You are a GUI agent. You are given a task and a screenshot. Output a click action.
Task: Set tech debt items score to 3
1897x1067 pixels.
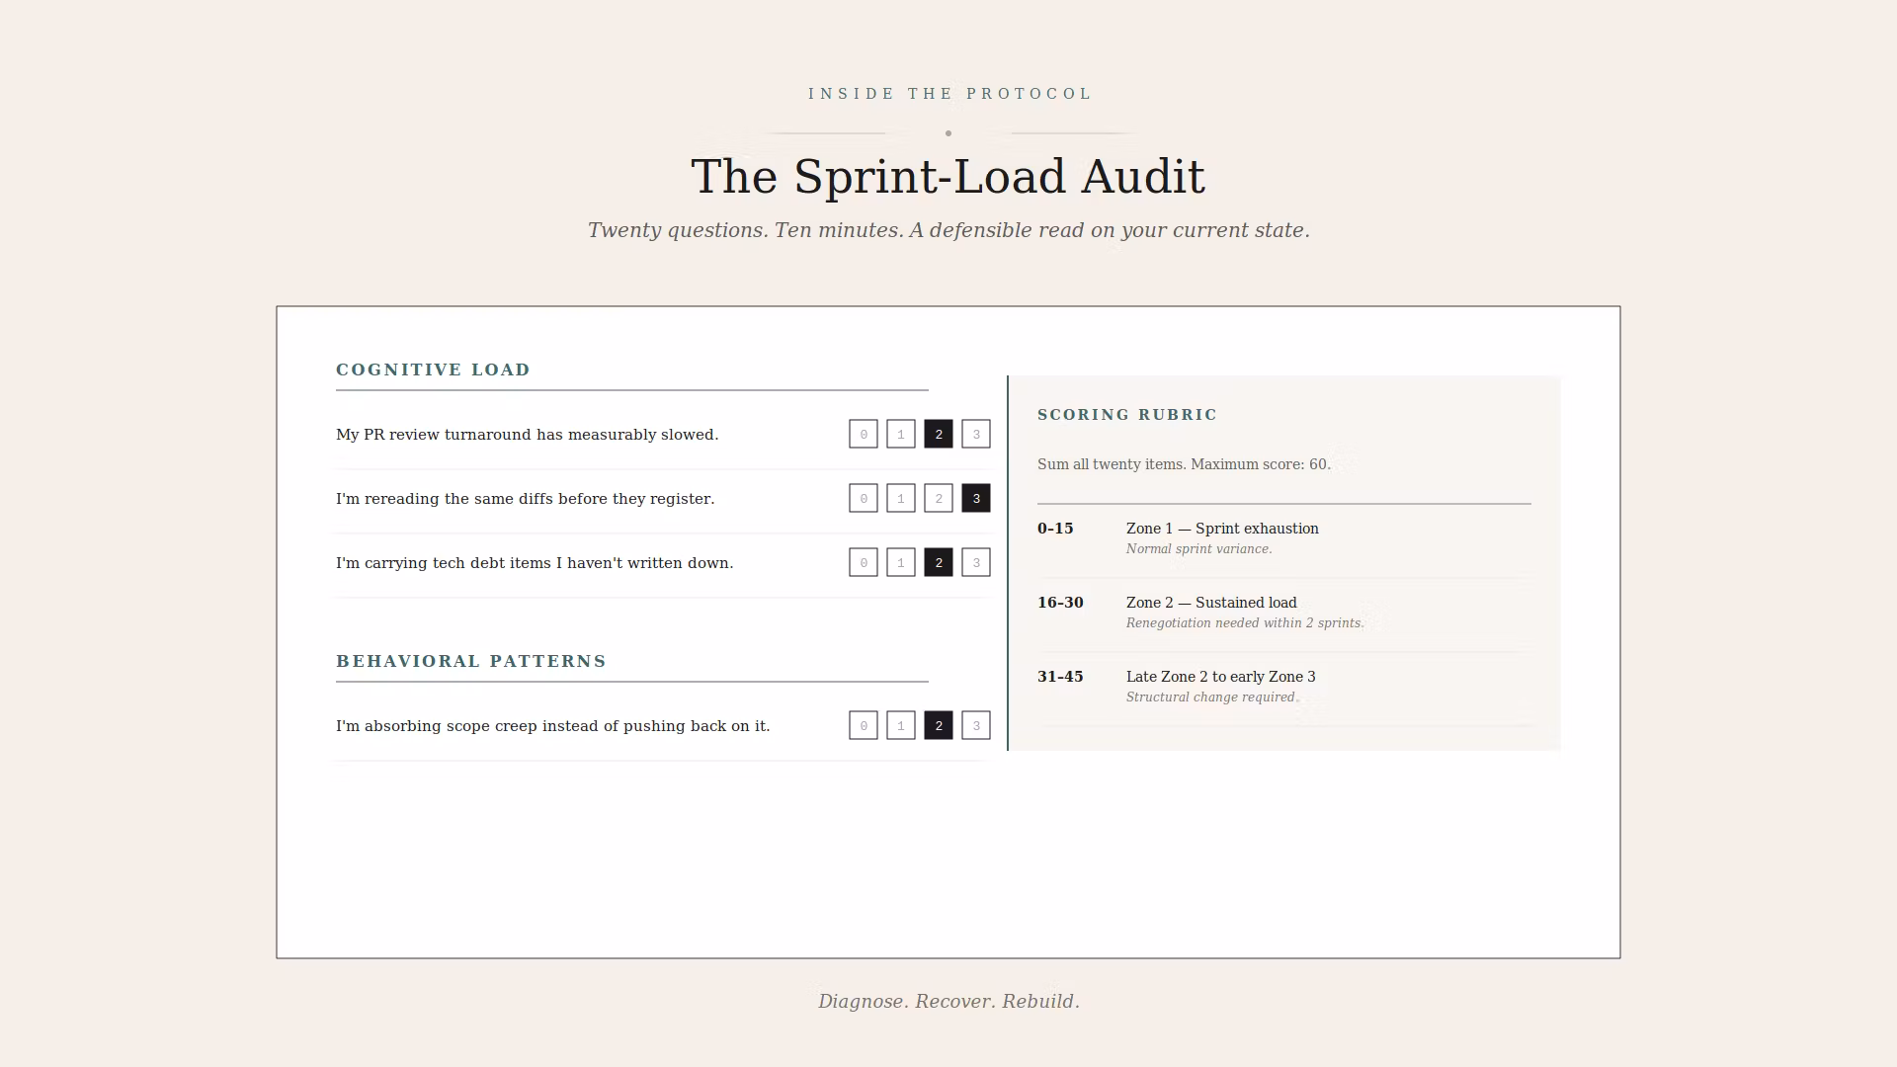[975, 562]
